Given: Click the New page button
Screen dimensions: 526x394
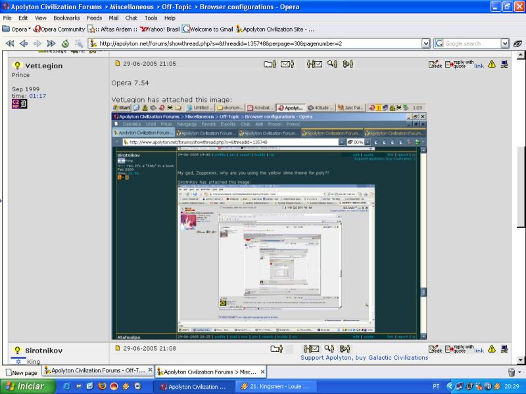Looking at the screenshot, I should click(20, 372).
